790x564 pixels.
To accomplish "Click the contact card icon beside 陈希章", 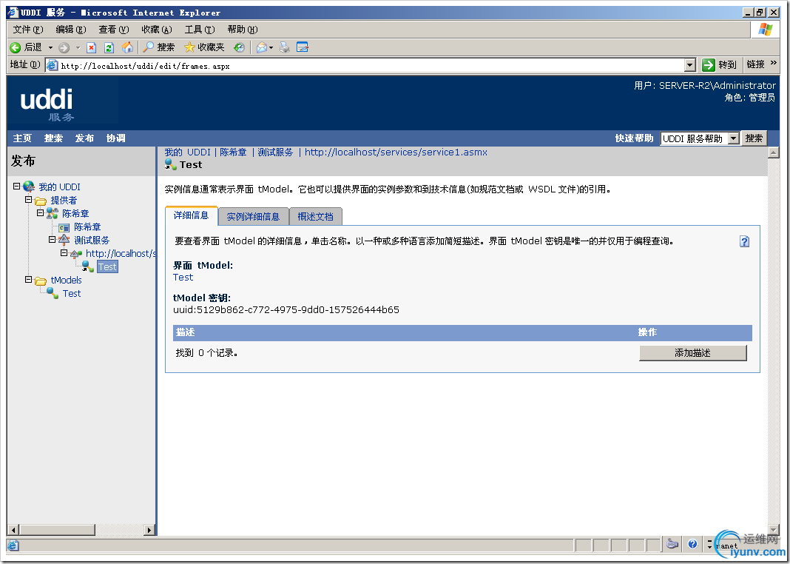I will (64, 227).
